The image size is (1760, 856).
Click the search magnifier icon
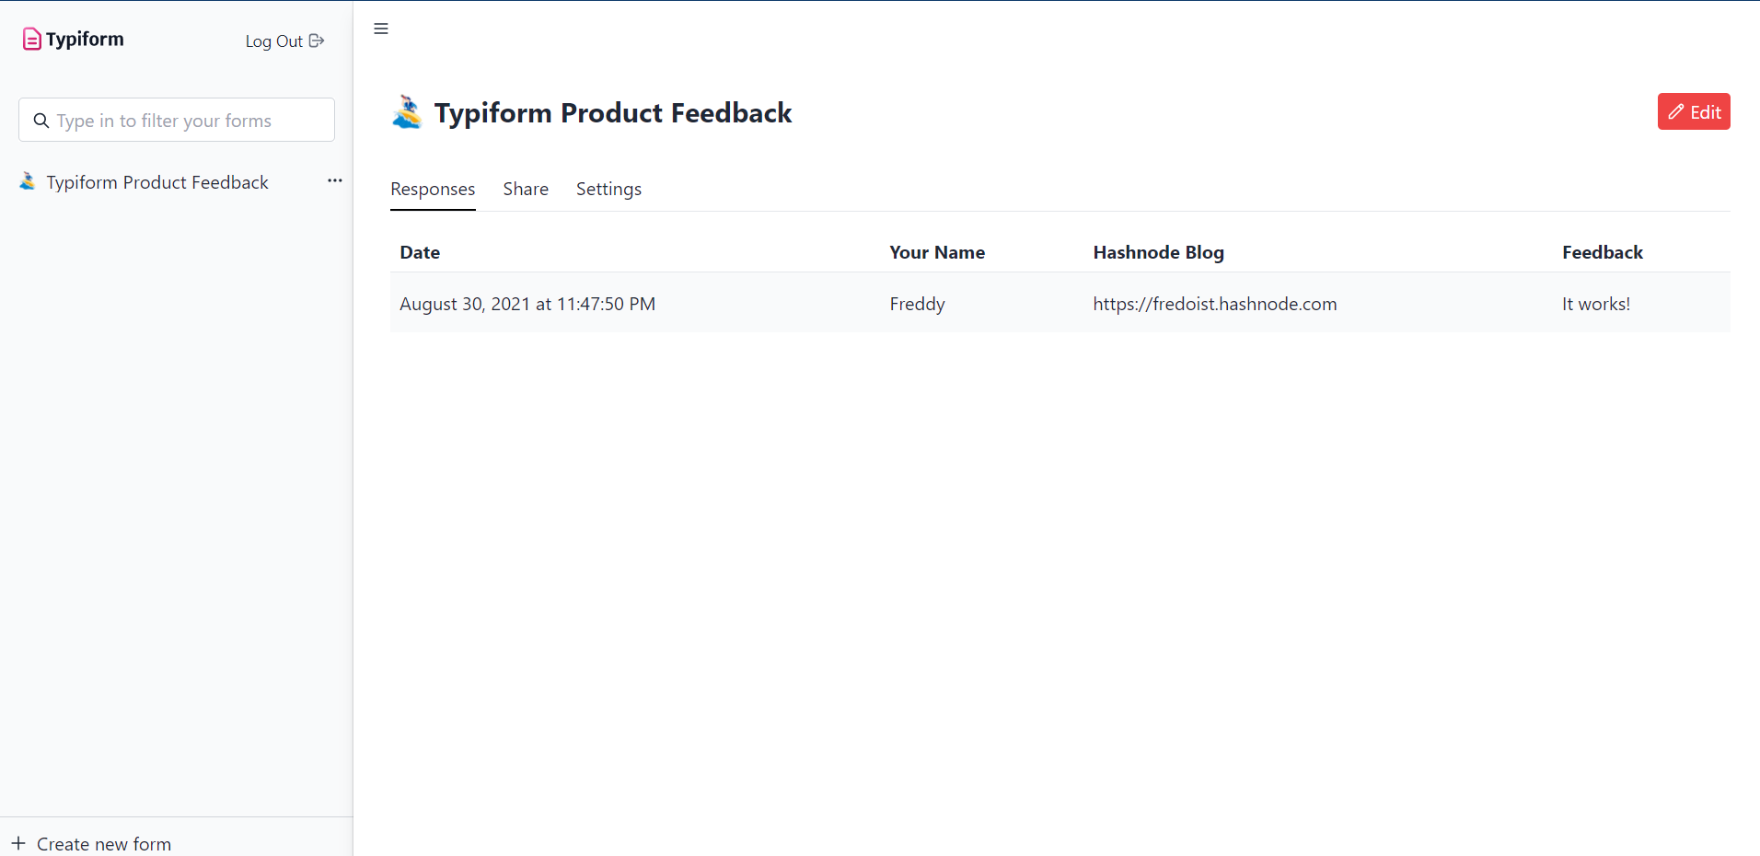[41, 121]
